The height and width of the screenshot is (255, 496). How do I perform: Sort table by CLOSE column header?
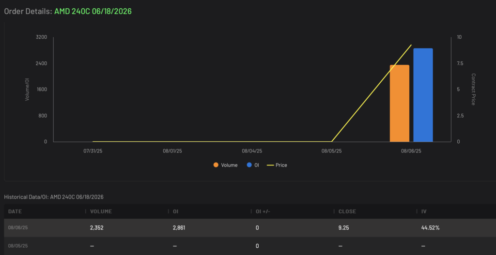347,211
